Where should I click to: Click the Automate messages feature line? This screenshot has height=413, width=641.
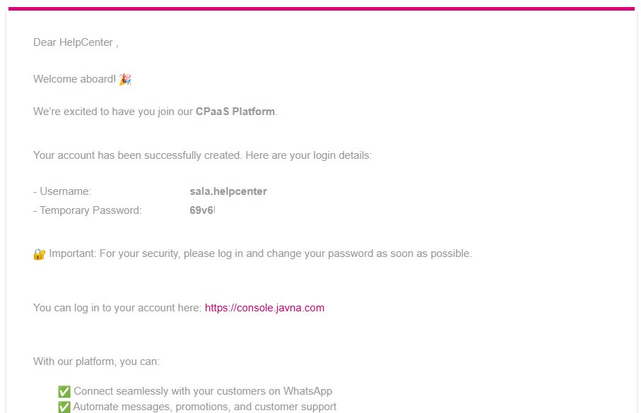point(204,407)
